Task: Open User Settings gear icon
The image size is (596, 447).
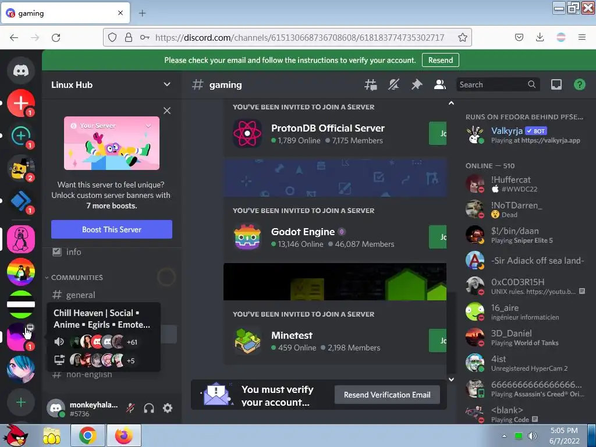Action: [x=168, y=408]
